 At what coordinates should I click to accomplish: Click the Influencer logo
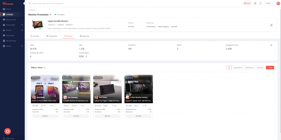[x=8, y=3]
